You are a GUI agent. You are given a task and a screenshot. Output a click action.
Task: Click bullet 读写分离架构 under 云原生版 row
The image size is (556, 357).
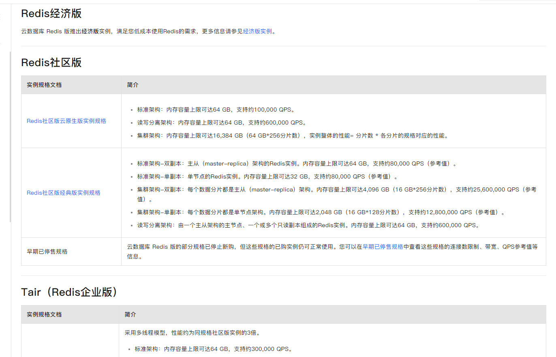(222, 123)
